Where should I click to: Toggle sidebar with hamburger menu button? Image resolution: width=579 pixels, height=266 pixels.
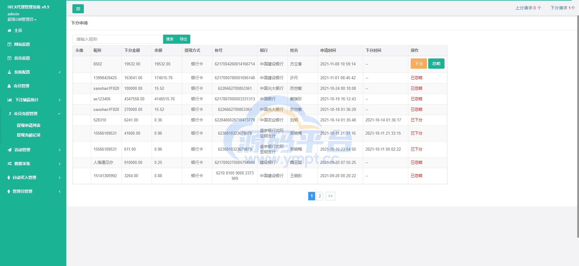[x=78, y=9]
